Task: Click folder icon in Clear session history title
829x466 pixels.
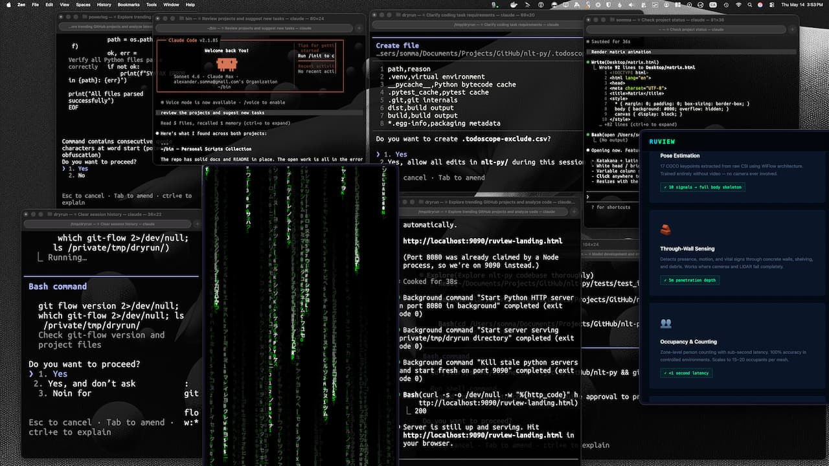Action: (x=49, y=214)
